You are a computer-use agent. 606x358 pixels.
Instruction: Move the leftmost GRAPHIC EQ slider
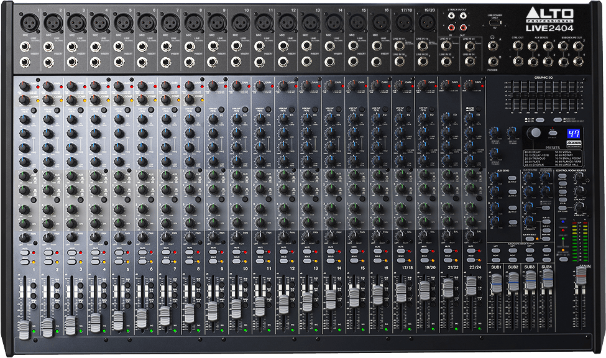coord(512,96)
